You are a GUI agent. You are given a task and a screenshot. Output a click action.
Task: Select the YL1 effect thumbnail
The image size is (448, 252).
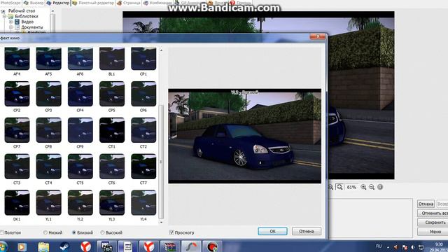click(x=48, y=203)
